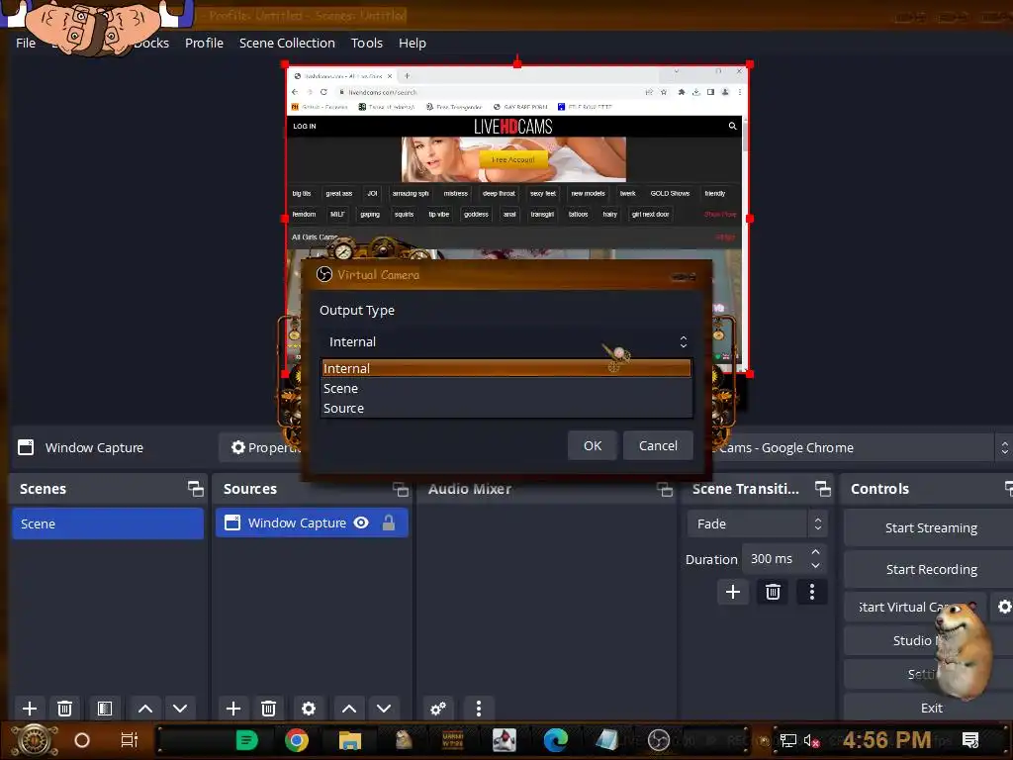1013x760 pixels.
Task: Delete scene transition with trash icon
Action: [773, 592]
